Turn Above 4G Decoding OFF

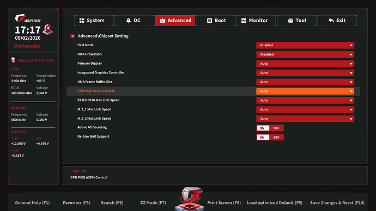point(276,128)
